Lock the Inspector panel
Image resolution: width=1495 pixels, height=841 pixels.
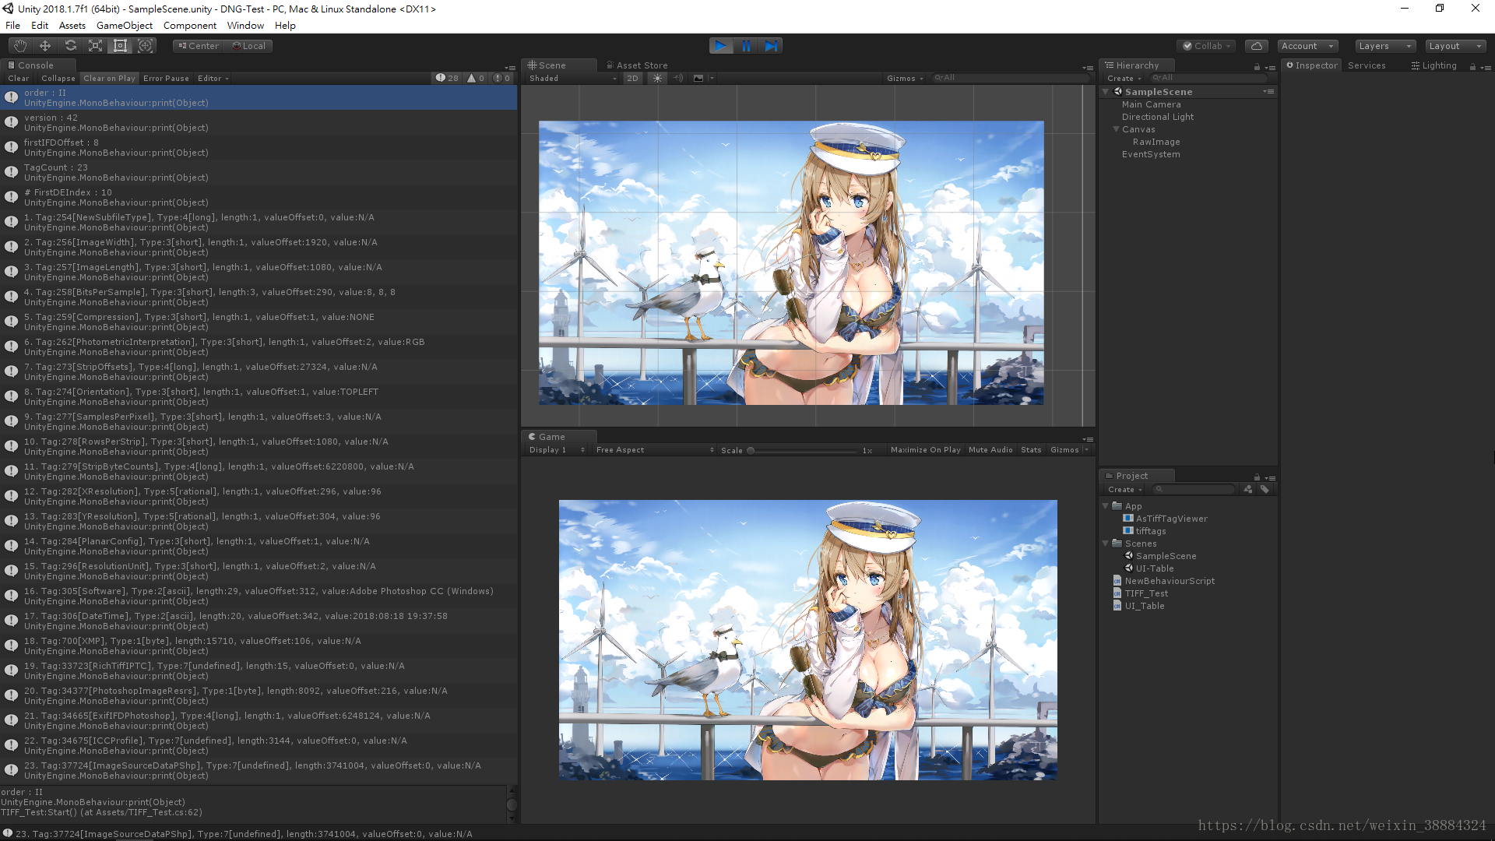pyautogui.click(x=1472, y=67)
